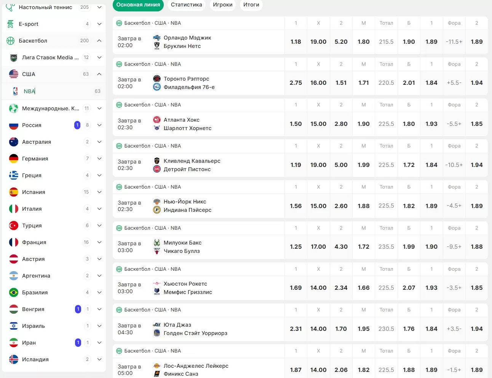Open the Игроки tab
Viewport: 492px width, 378px height.
click(223, 5)
